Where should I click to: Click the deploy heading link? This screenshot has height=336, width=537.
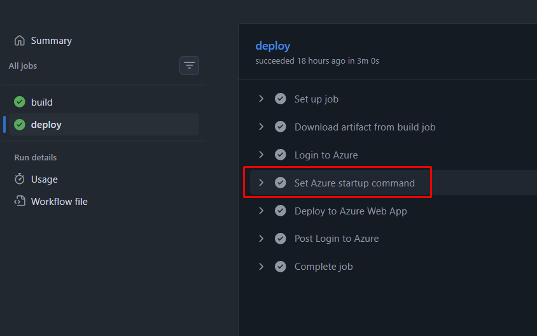pyautogui.click(x=272, y=46)
